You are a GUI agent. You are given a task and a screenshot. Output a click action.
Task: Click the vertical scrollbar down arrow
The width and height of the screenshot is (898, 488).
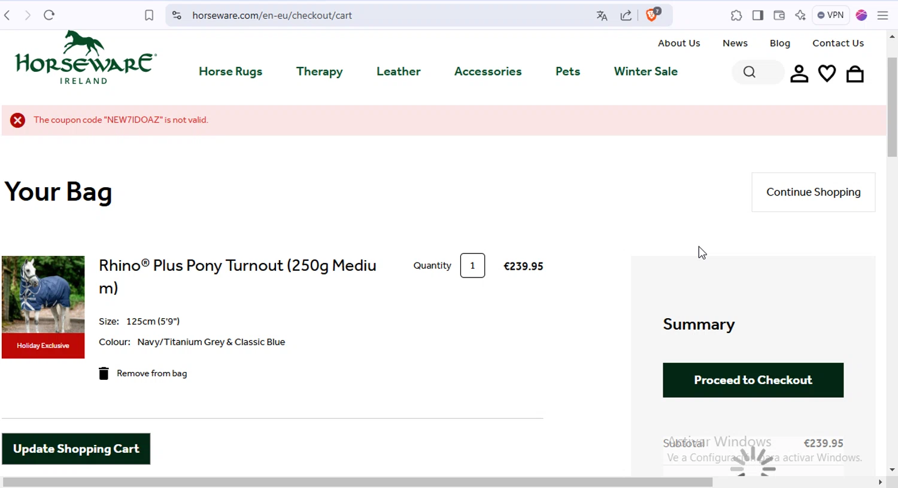coord(892,470)
